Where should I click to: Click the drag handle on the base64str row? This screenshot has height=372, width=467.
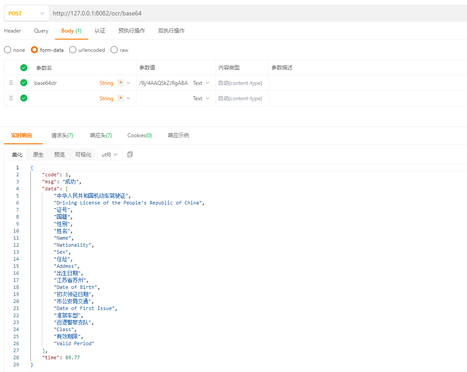tap(11, 83)
